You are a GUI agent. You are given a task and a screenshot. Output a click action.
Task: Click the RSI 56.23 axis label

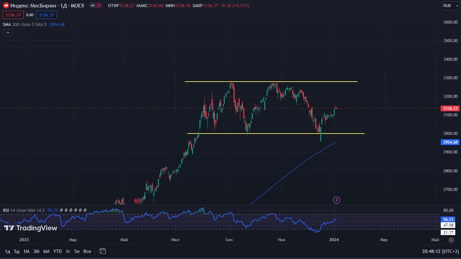point(448,219)
